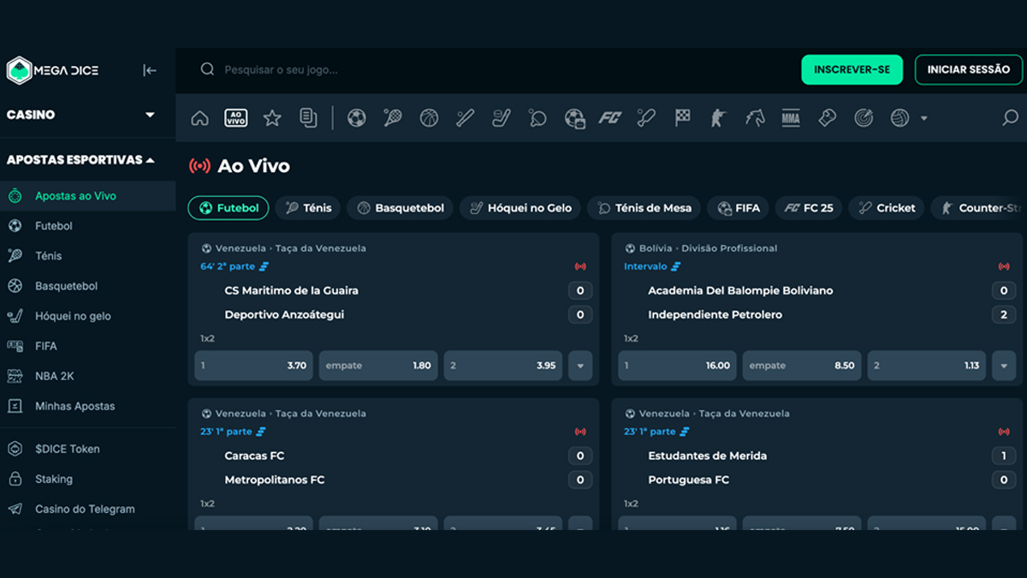The width and height of the screenshot is (1027, 578).
Task: Bet on home win at odds 3.70
Action: click(x=254, y=366)
